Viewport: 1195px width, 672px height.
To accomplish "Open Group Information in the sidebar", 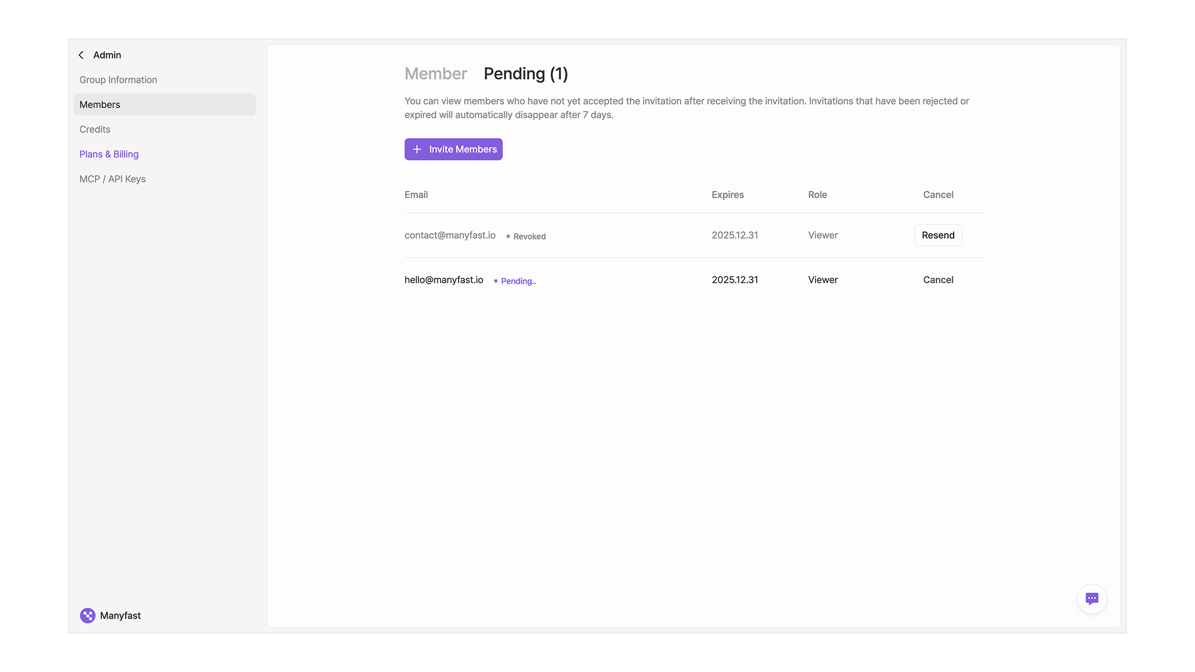I will [118, 80].
